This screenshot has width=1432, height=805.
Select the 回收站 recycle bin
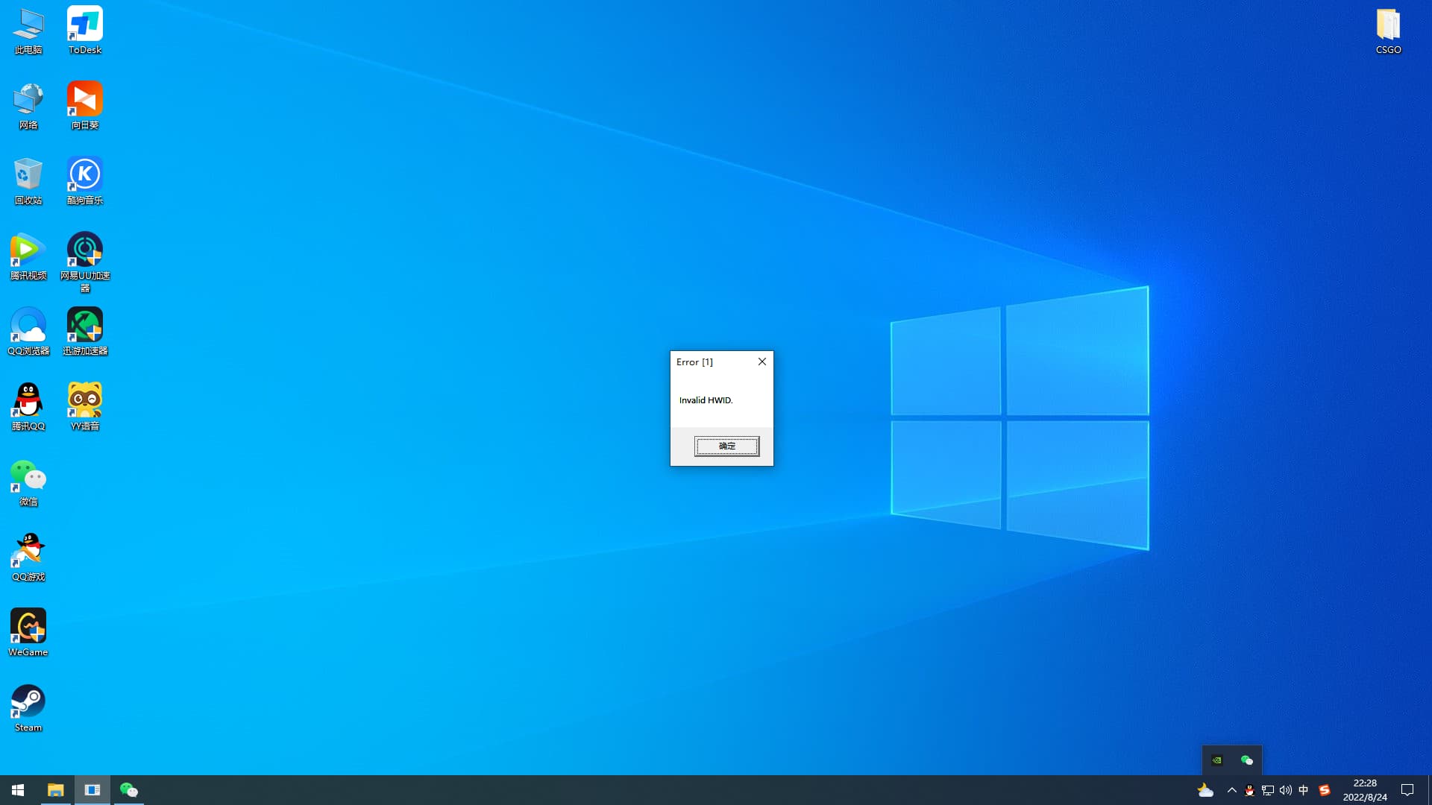(28, 180)
